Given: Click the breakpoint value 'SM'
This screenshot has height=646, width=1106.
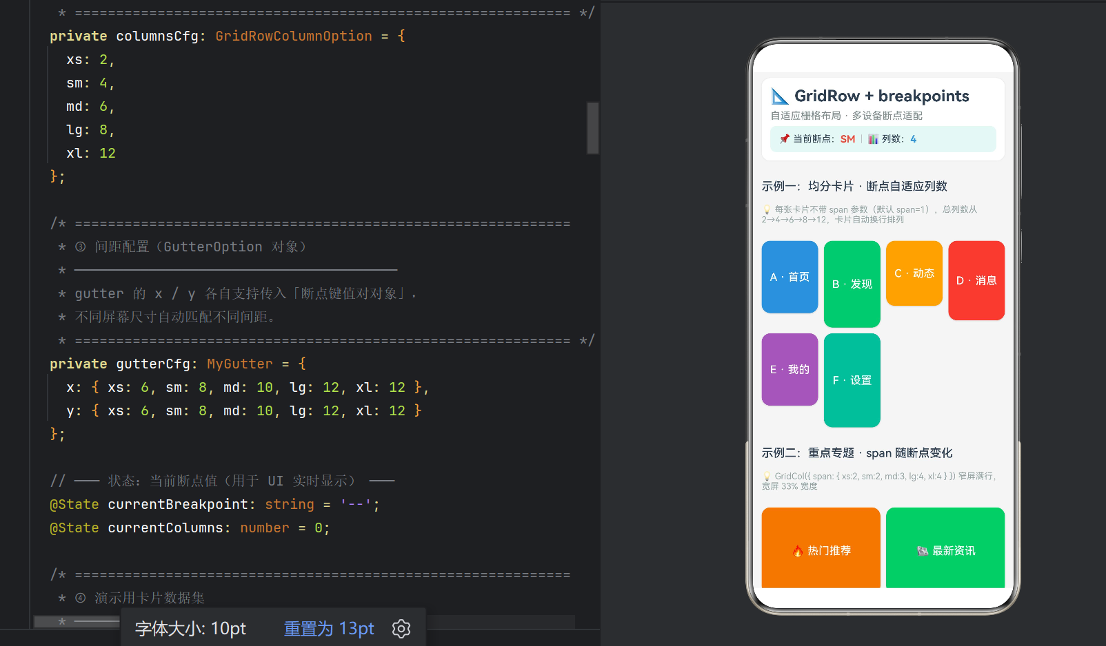Looking at the screenshot, I should click(847, 139).
